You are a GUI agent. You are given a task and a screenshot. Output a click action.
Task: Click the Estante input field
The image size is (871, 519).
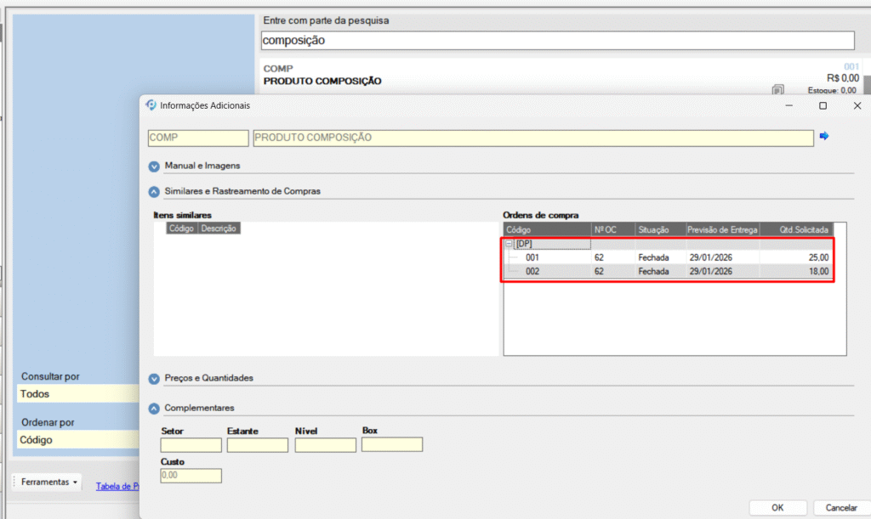(257, 445)
